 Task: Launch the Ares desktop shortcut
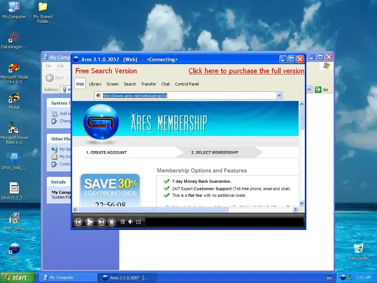tap(14, 251)
